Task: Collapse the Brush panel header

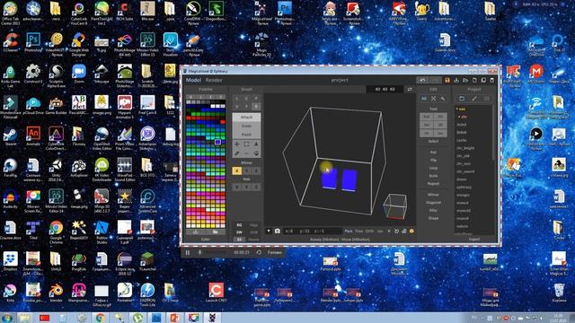Action: [x=246, y=89]
